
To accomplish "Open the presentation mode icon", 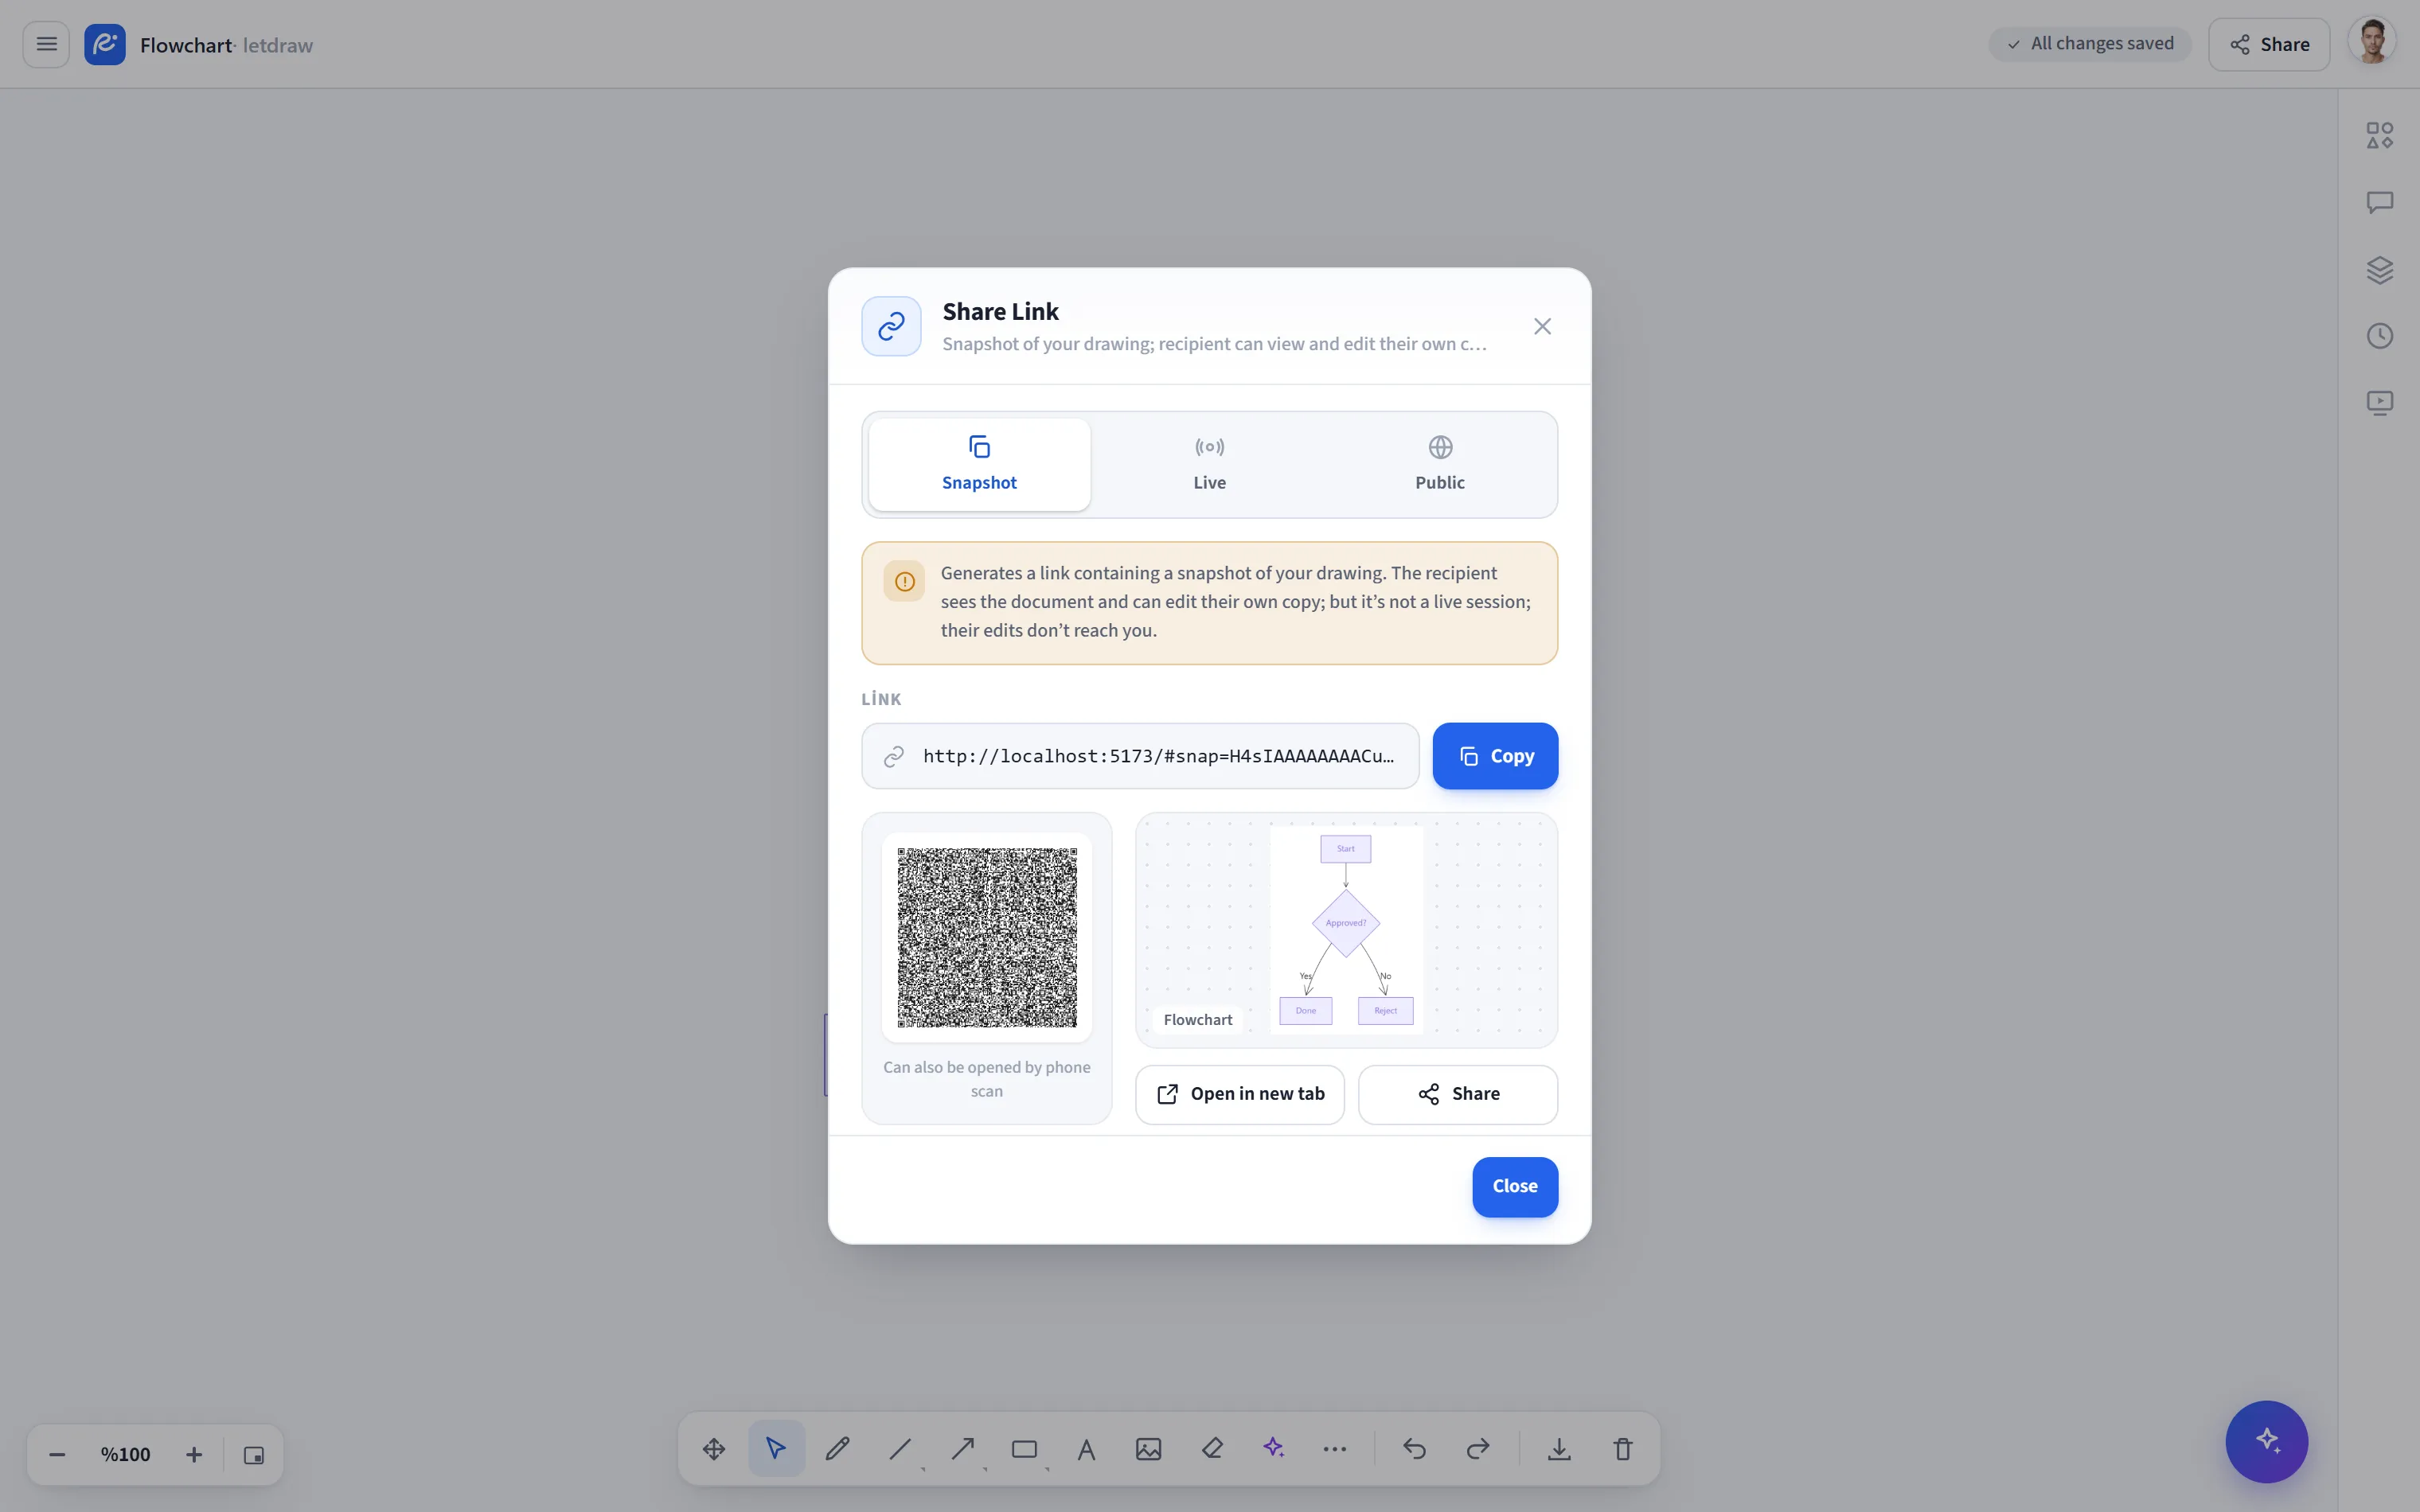I will (2380, 403).
